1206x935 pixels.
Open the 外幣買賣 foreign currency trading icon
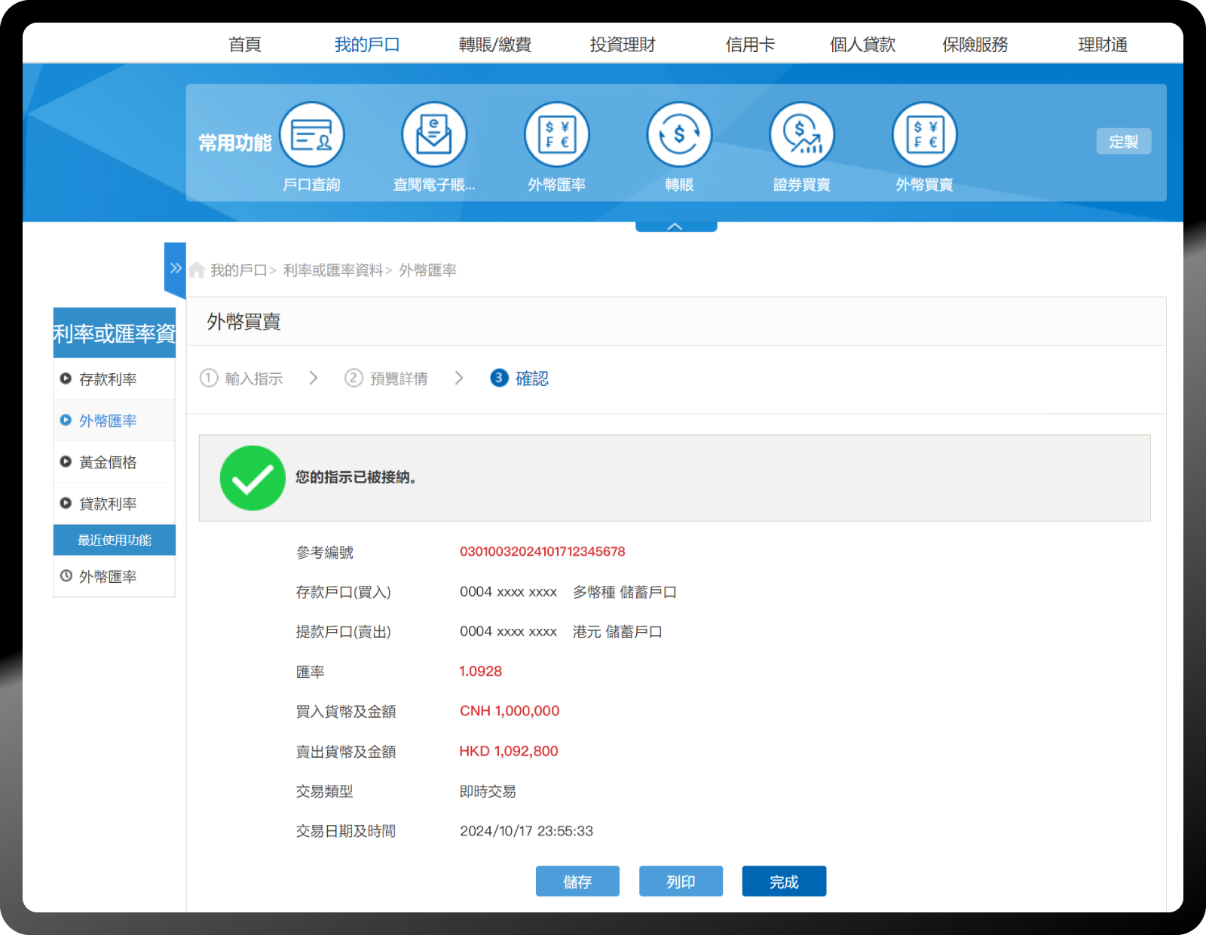click(924, 135)
